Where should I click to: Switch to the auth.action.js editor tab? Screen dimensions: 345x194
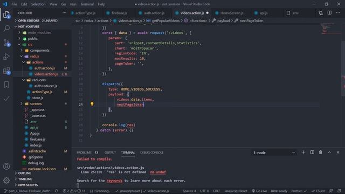coord(154,13)
